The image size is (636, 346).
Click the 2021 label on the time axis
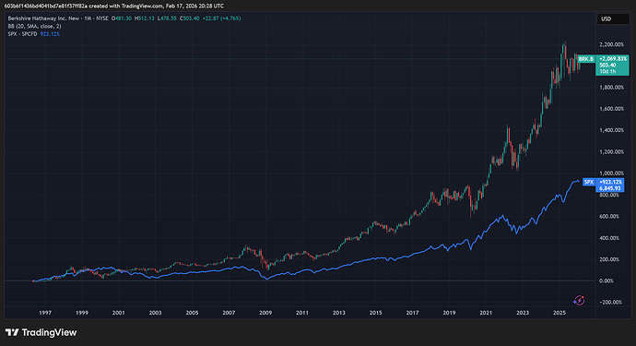coord(486,313)
